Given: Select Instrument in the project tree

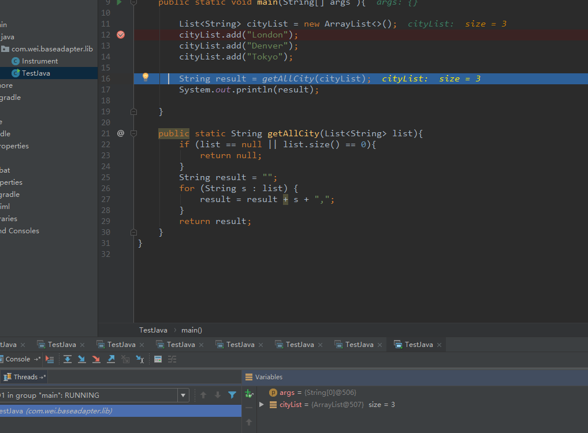Looking at the screenshot, I should click(40, 61).
